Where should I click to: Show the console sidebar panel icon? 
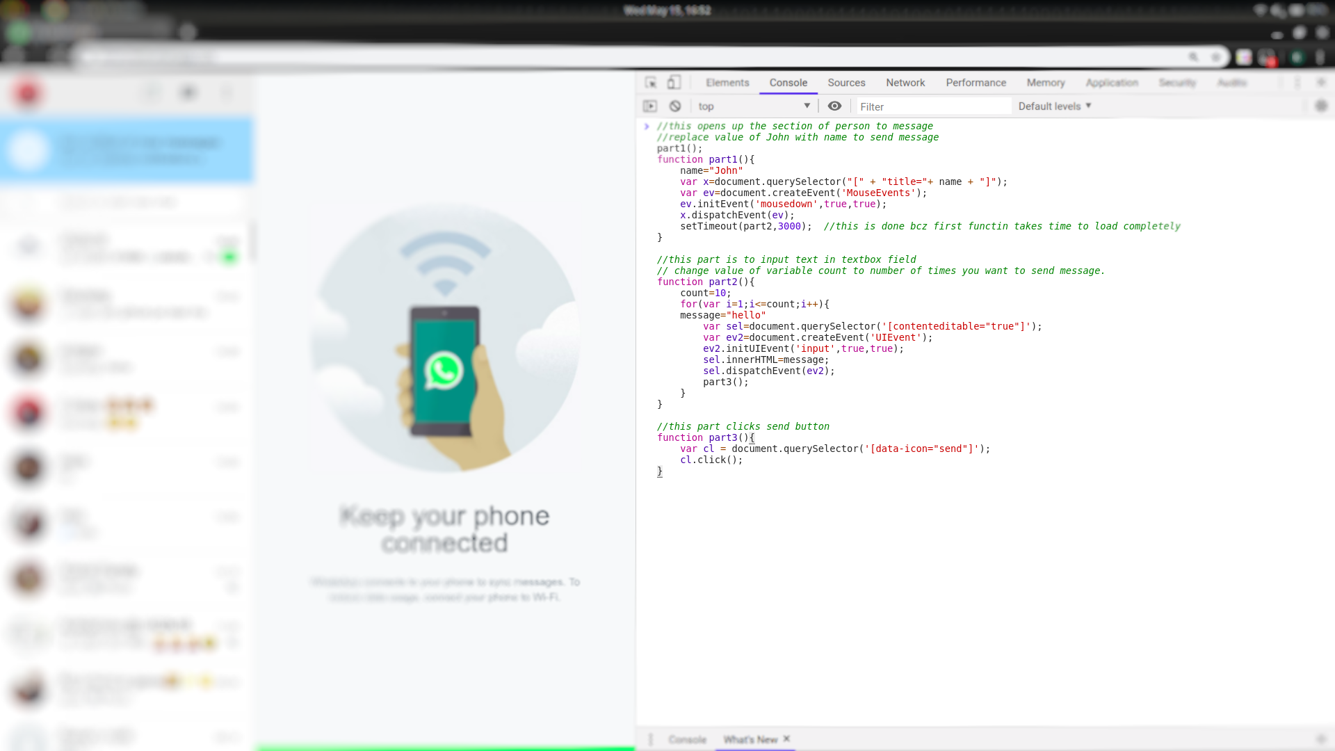[x=650, y=106]
